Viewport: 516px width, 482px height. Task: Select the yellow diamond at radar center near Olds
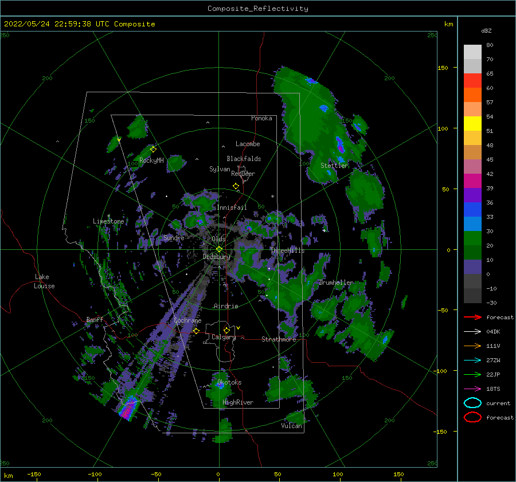coord(219,249)
